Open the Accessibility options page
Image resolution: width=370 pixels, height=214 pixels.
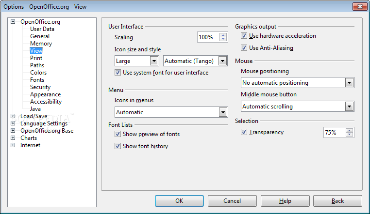pyautogui.click(x=46, y=102)
